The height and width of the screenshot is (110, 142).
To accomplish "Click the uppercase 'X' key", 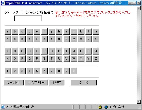I will 81,59.
